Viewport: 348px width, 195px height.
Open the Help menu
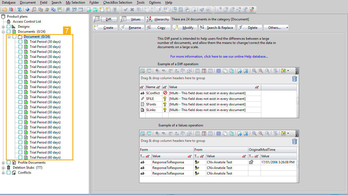pyautogui.click(x=169, y=3)
